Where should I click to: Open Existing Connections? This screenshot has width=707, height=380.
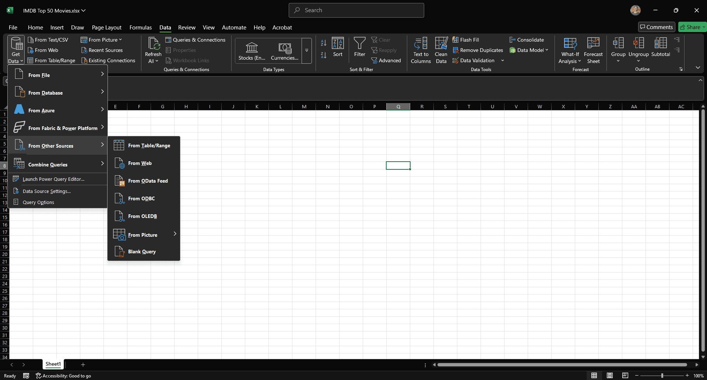pyautogui.click(x=108, y=60)
